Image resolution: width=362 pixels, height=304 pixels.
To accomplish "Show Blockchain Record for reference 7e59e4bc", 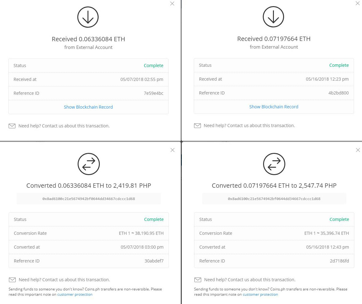I will click(x=88, y=107).
